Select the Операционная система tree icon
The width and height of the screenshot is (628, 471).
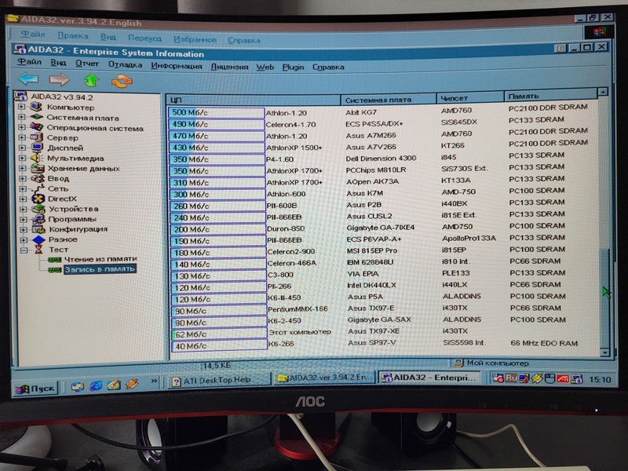click(x=36, y=127)
